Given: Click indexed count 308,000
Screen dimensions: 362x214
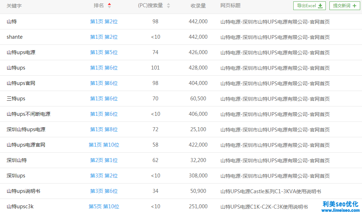Looking at the screenshot, I should pyautogui.click(x=198, y=176).
